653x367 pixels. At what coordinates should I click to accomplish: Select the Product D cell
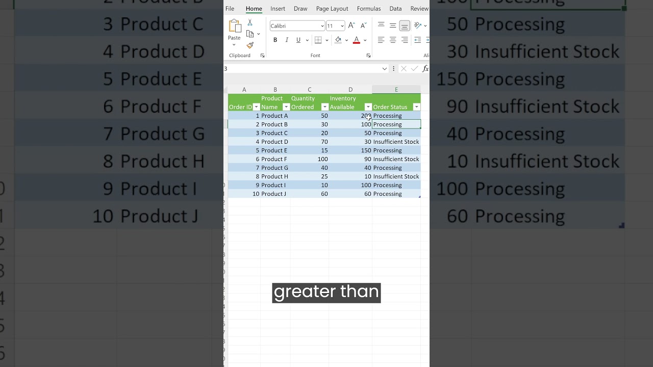pos(275,142)
